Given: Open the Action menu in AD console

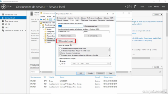Looking at the screenshot, I should [49, 16].
